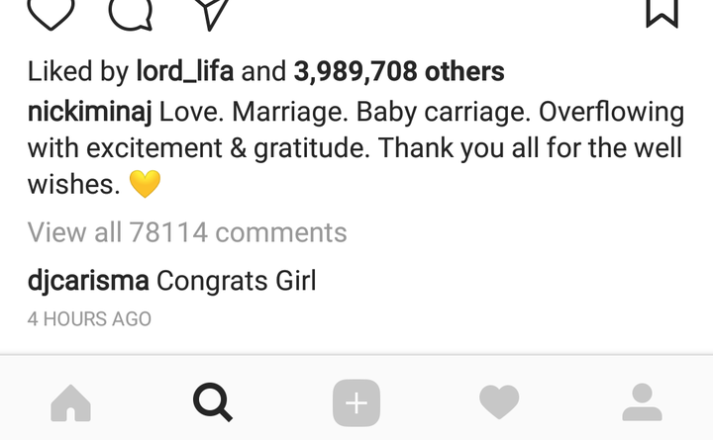Viewport: 713px width, 440px height.
Task: Open the Search and explore tab
Action: (213, 402)
